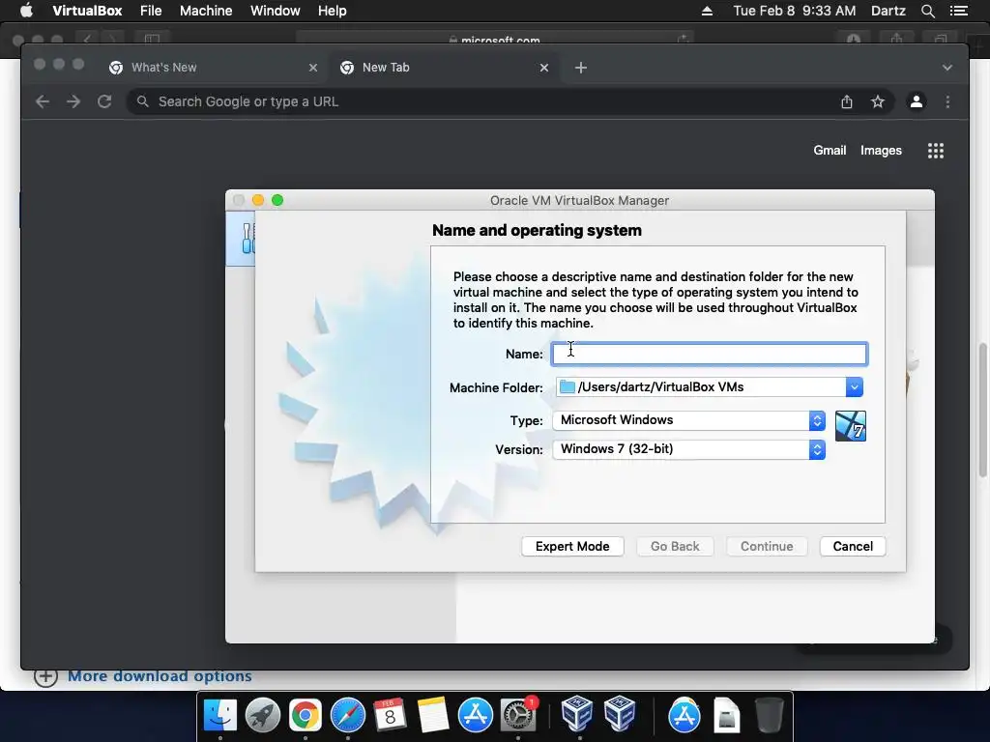This screenshot has width=990, height=742.
Task: Open Chrome's three-dot menu
Action: pos(947,101)
